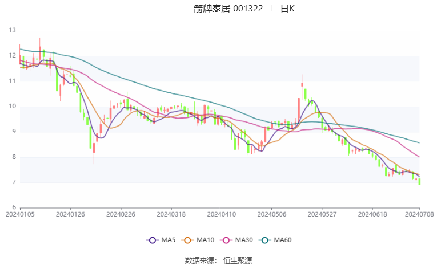Click the last green candlestick near 7
The width and height of the screenshot is (437, 265).
pyautogui.click(x=419, y=182)
